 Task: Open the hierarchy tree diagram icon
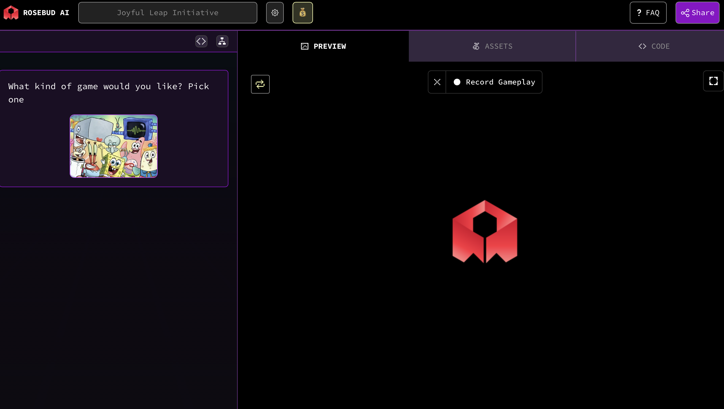pyautogui.click(x=222, y=41)
